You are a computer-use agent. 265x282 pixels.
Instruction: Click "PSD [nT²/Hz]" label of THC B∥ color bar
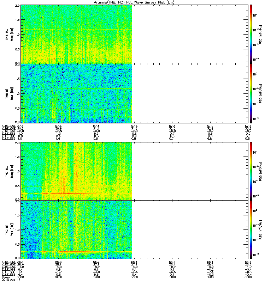pyautogui.click(x=261, y=230)
